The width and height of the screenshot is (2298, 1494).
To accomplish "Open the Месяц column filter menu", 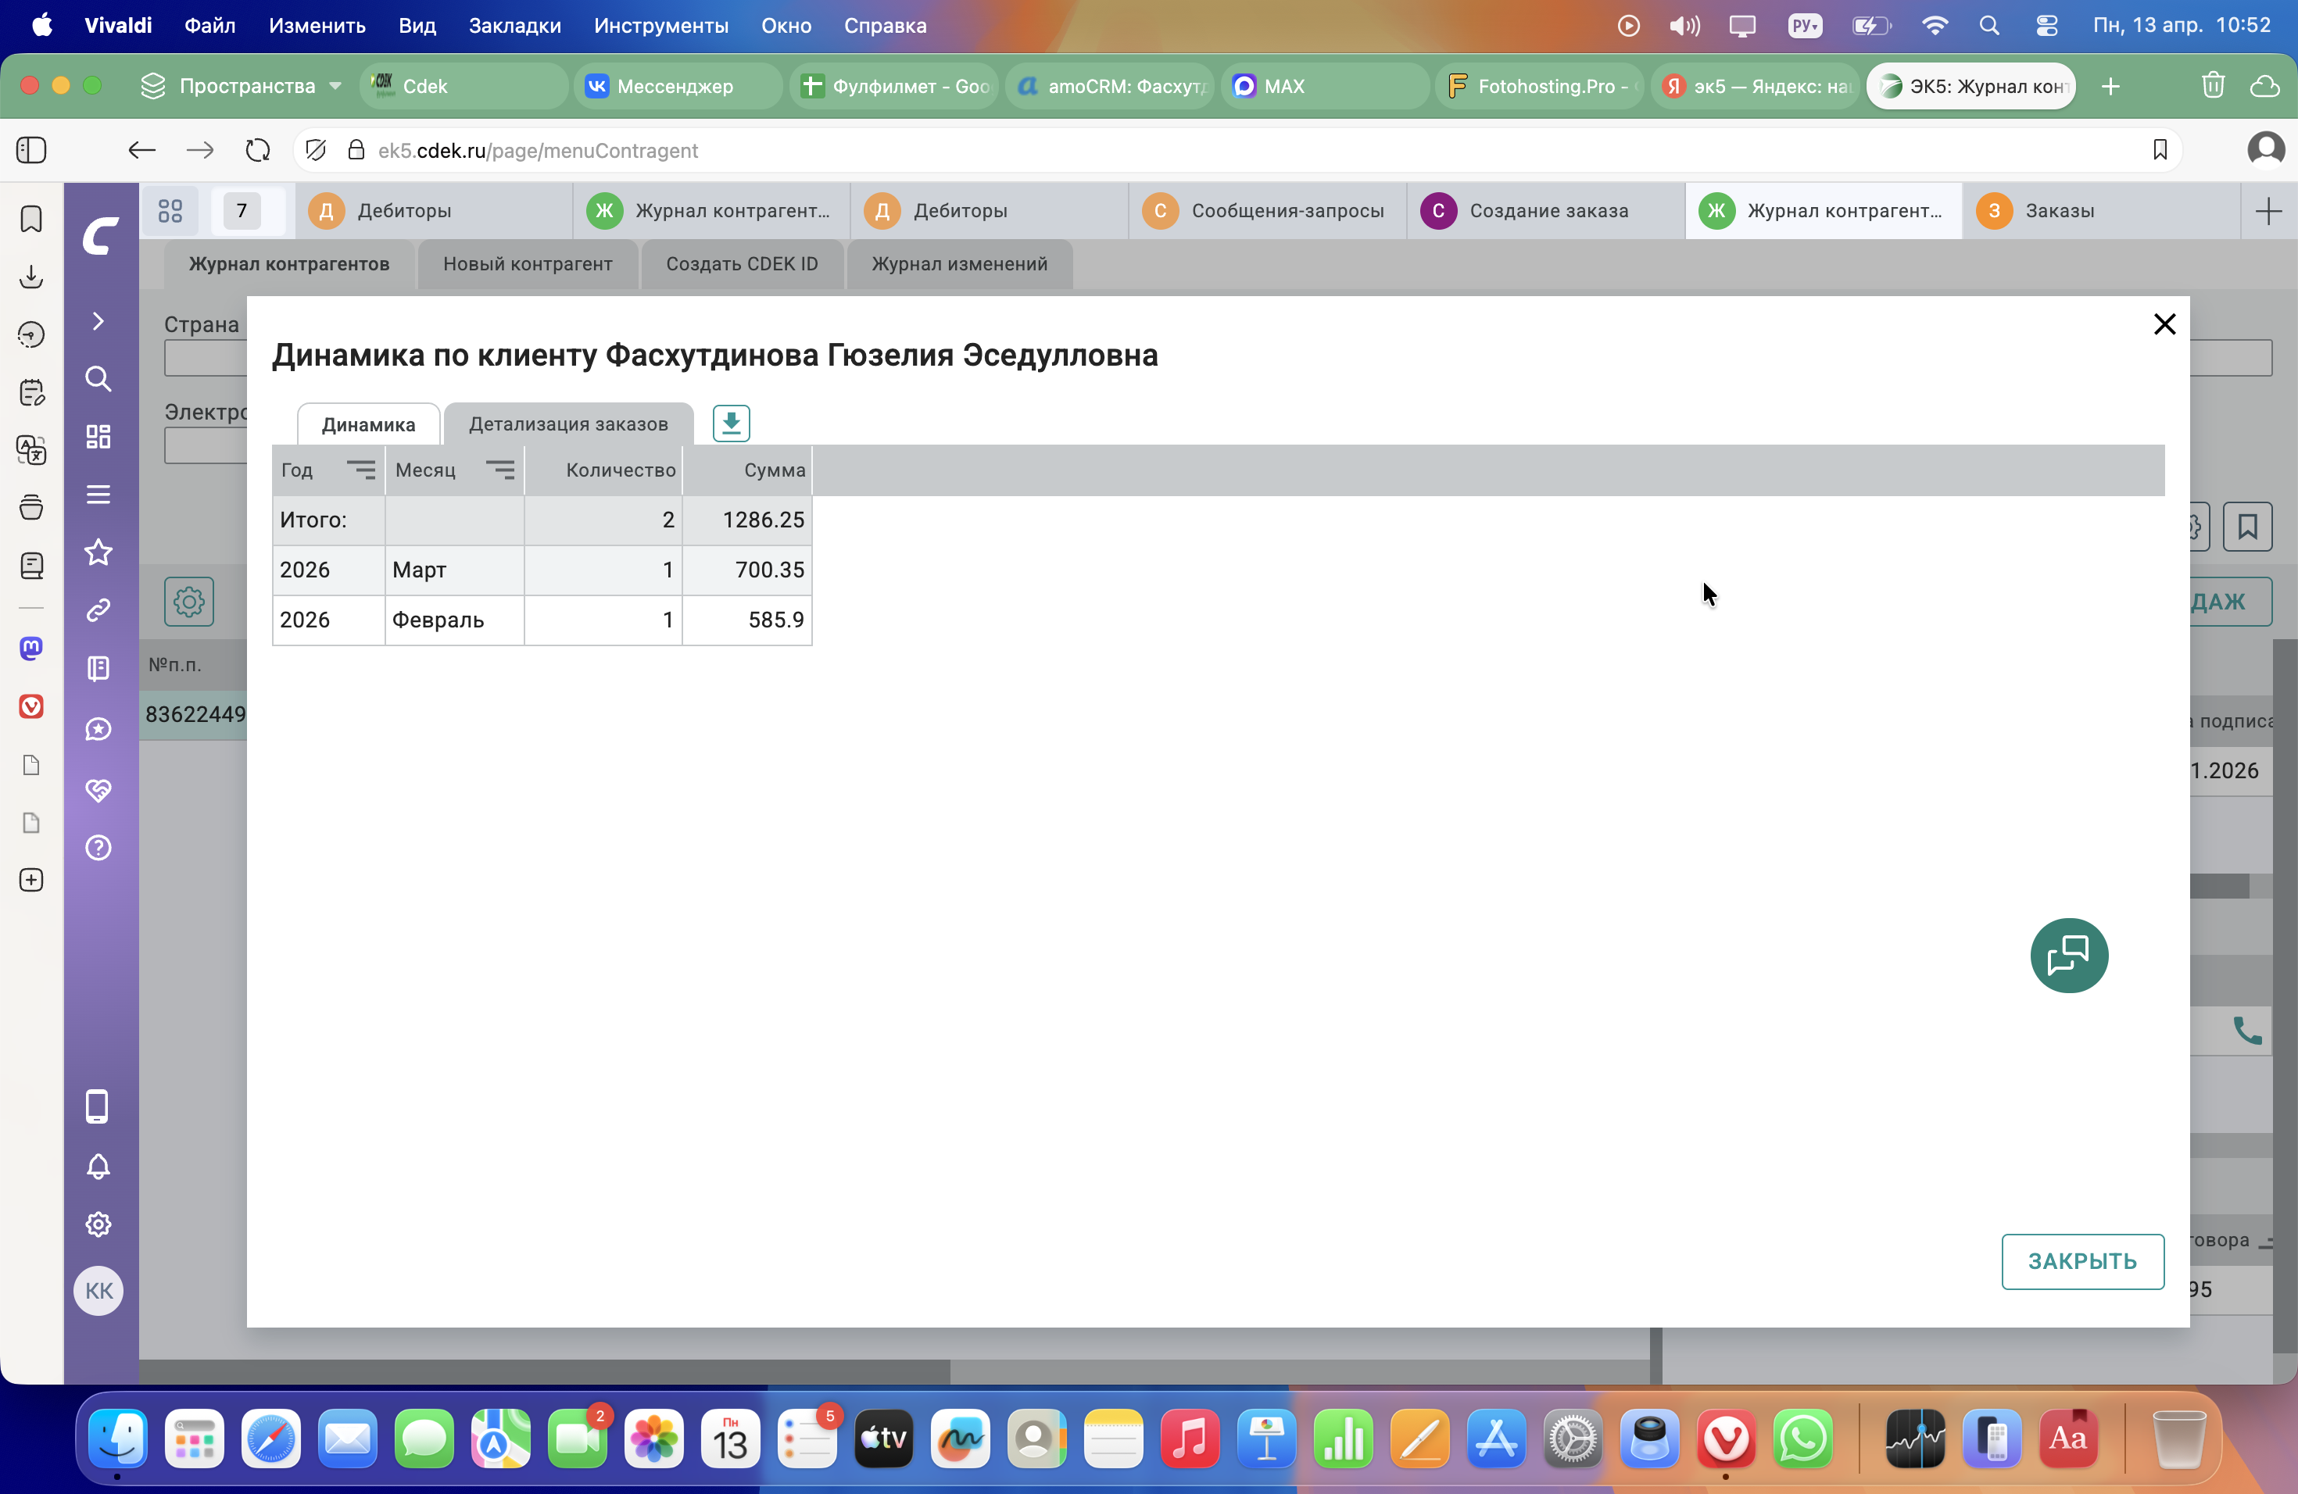I will (x=500, y=470).
